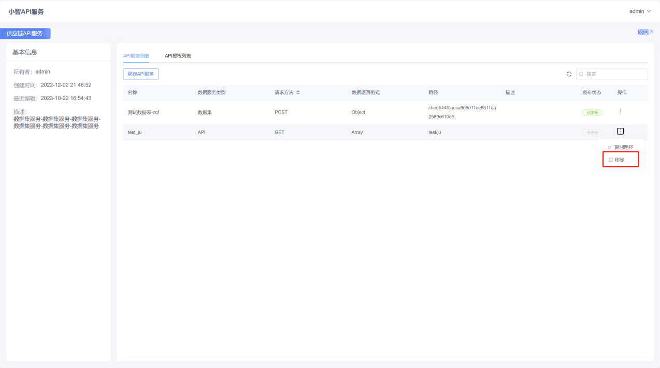660x368 pixels.
Task: Sort by 请求方法 column arrows
Action: (x=298, y=92)
